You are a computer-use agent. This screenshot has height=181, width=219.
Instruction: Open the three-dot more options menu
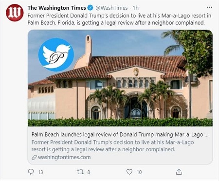click(x=209, y=7)
